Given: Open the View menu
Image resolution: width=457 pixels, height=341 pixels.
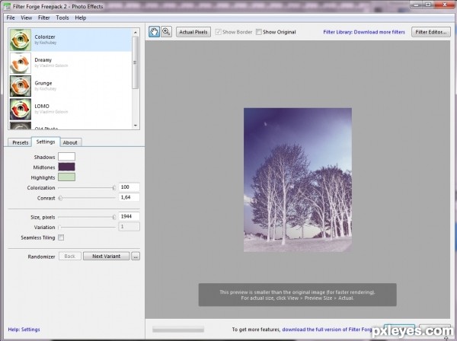Looking at the screenshot, I should point(26,18).
